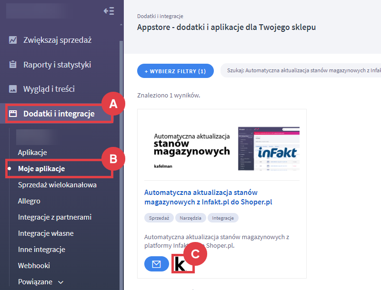The width and height of the screenshot is (381, 290).
Task: Click the Dodatki i integracje window icon
Action: pos(13,114)
